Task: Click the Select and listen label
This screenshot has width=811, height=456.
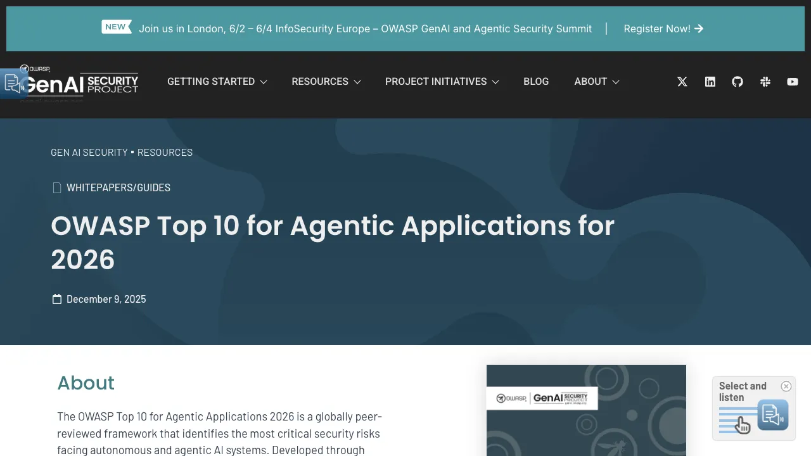Action: click(x=743, y=391)
